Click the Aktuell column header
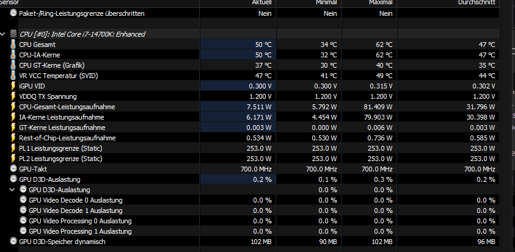This screenshot has width=515, height=252. 262,3
